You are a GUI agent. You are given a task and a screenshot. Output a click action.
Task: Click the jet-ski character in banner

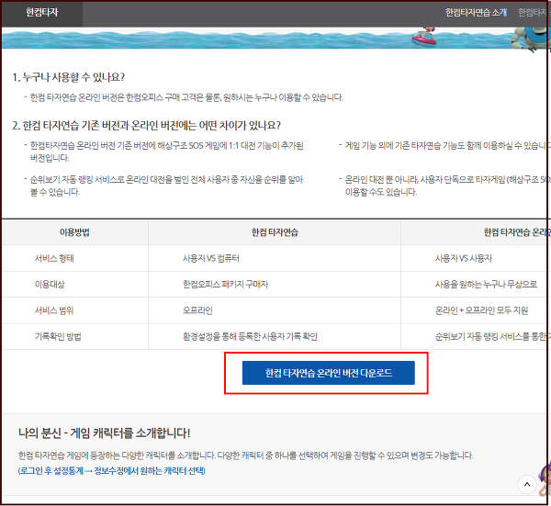(x=425, y=36)
